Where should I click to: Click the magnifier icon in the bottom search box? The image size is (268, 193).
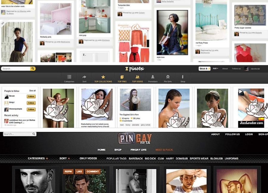coord(34,134)
